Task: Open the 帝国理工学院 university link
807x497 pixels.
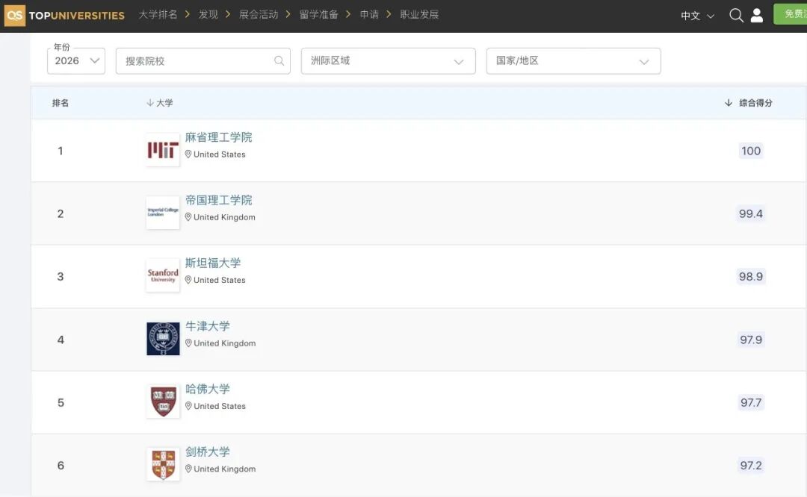Action: point(219,200)
